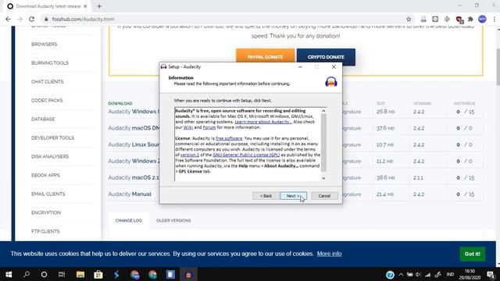Open FTP Clients category in sidebar
Image resolution: width=500 pixels, height=281 pixels.
pyautogui.click(x=45, y=231)
